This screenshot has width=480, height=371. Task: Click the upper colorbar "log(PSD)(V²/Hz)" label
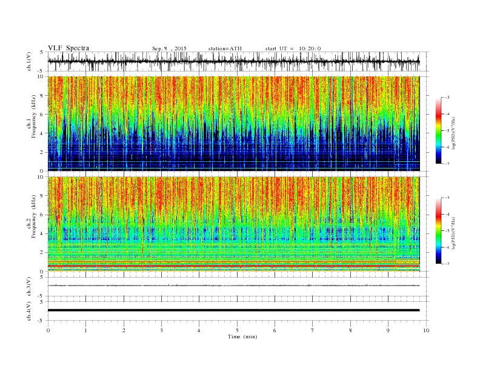tap(455, 133)
